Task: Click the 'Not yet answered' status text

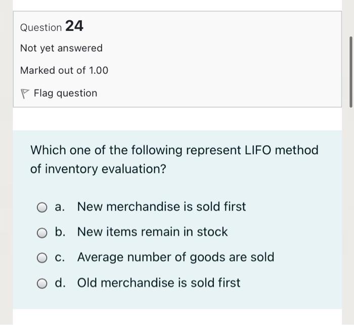Action: point(61,48)
